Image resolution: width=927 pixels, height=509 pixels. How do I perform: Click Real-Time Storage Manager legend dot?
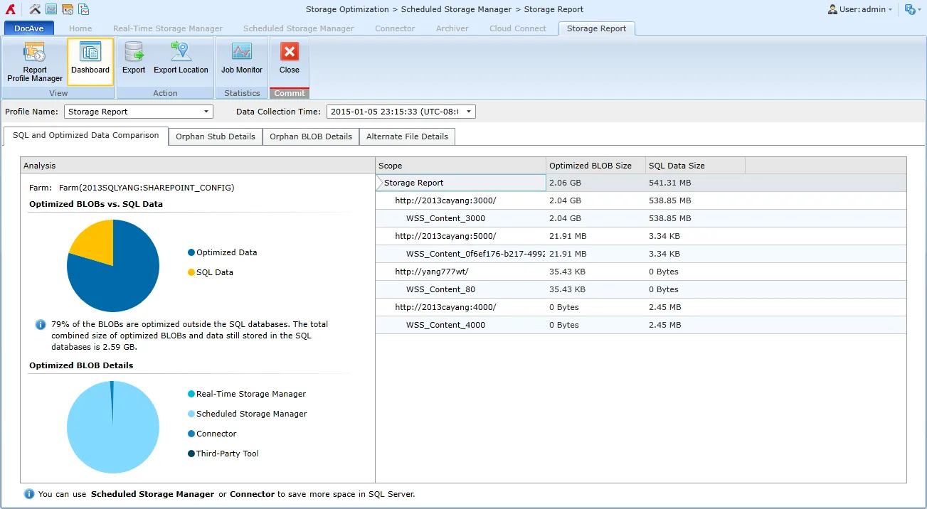[x=191, y=394]
